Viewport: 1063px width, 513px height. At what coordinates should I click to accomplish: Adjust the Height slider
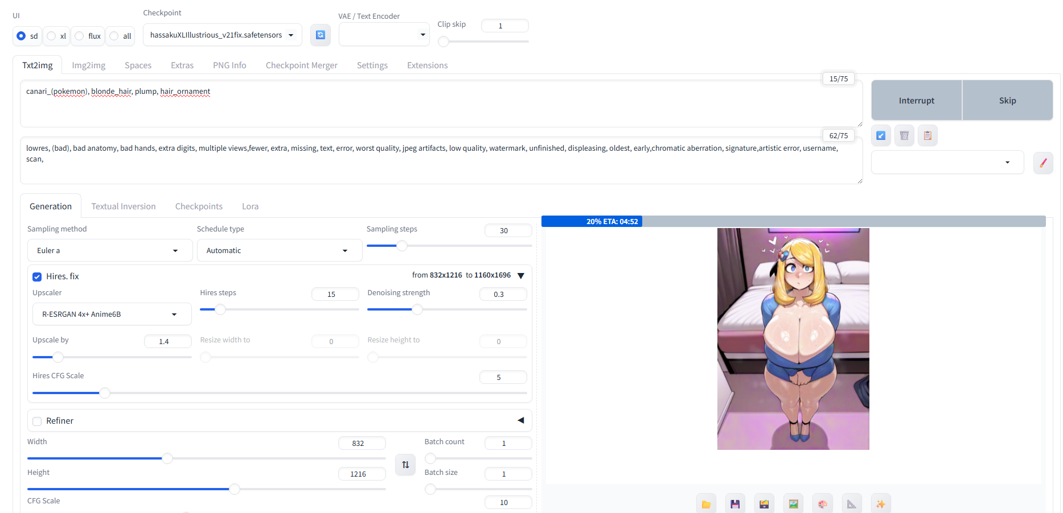[207, 489]
